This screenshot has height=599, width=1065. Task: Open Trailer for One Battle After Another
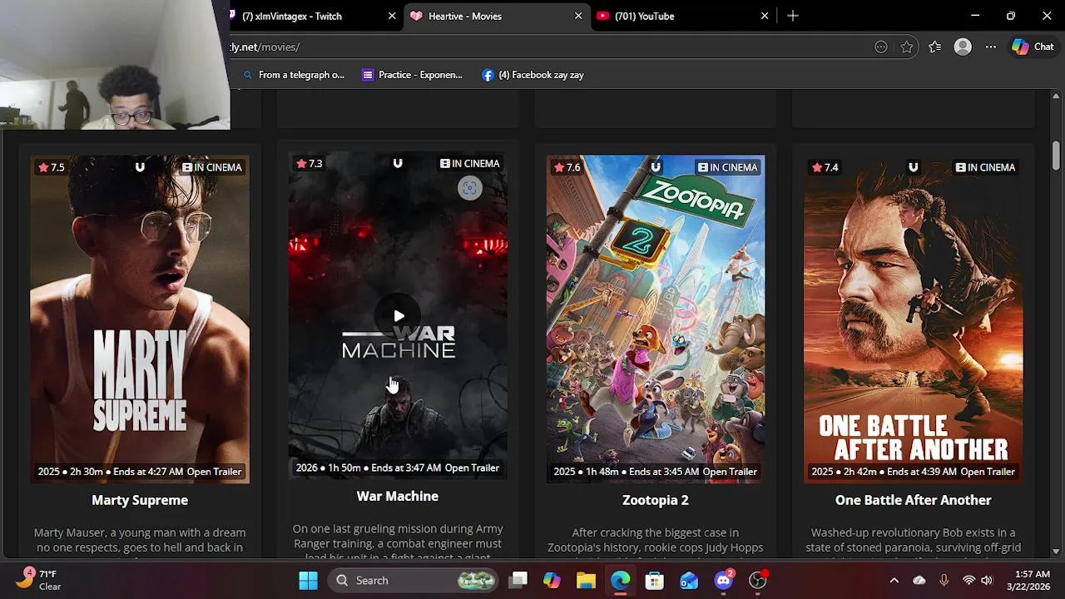988,472
